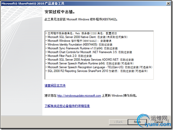The height and width of the screenshot is (130, 173).
Task: Open the windowsupdate.microsoft.com link
Action: (79, 96)
